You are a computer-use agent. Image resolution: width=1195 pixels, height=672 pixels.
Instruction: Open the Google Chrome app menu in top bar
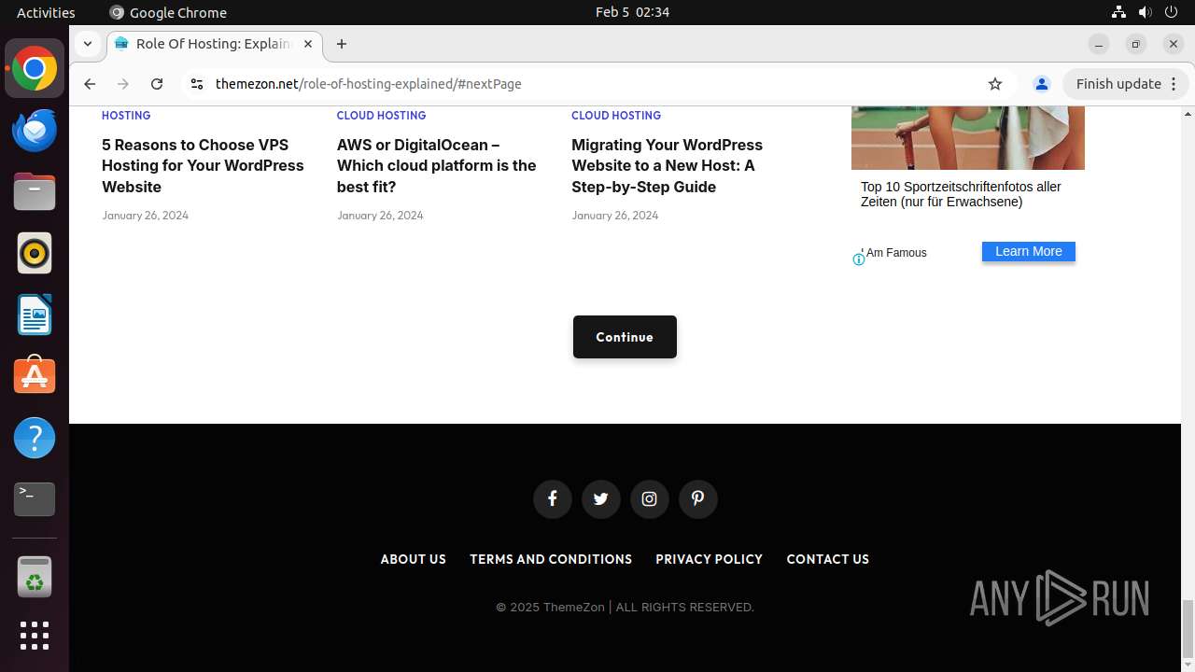(168, 12)
